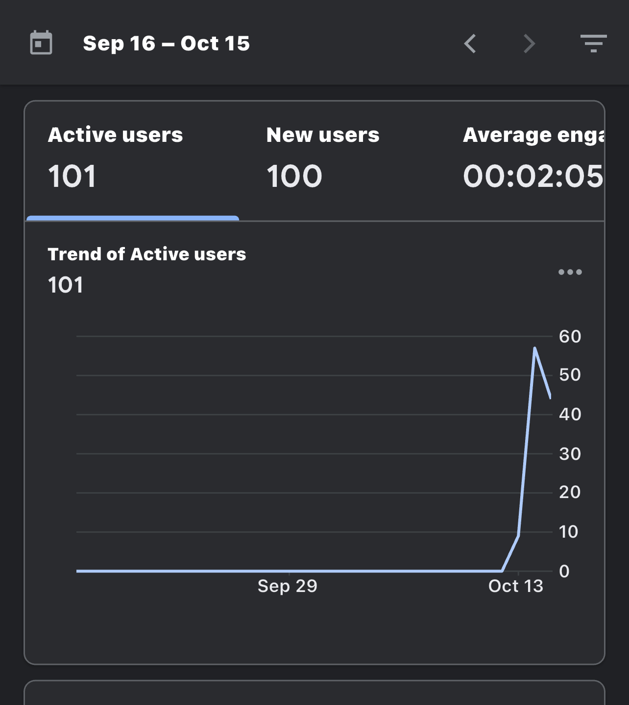The width and height of the screenshot is (629, 705).
Task: Click the 00:02:05 engagement value
Action: tap(533, 176)
